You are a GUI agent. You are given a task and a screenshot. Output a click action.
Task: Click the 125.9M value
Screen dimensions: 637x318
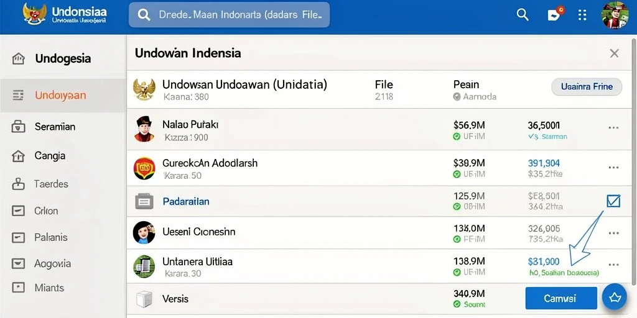[x=469, y=196]
